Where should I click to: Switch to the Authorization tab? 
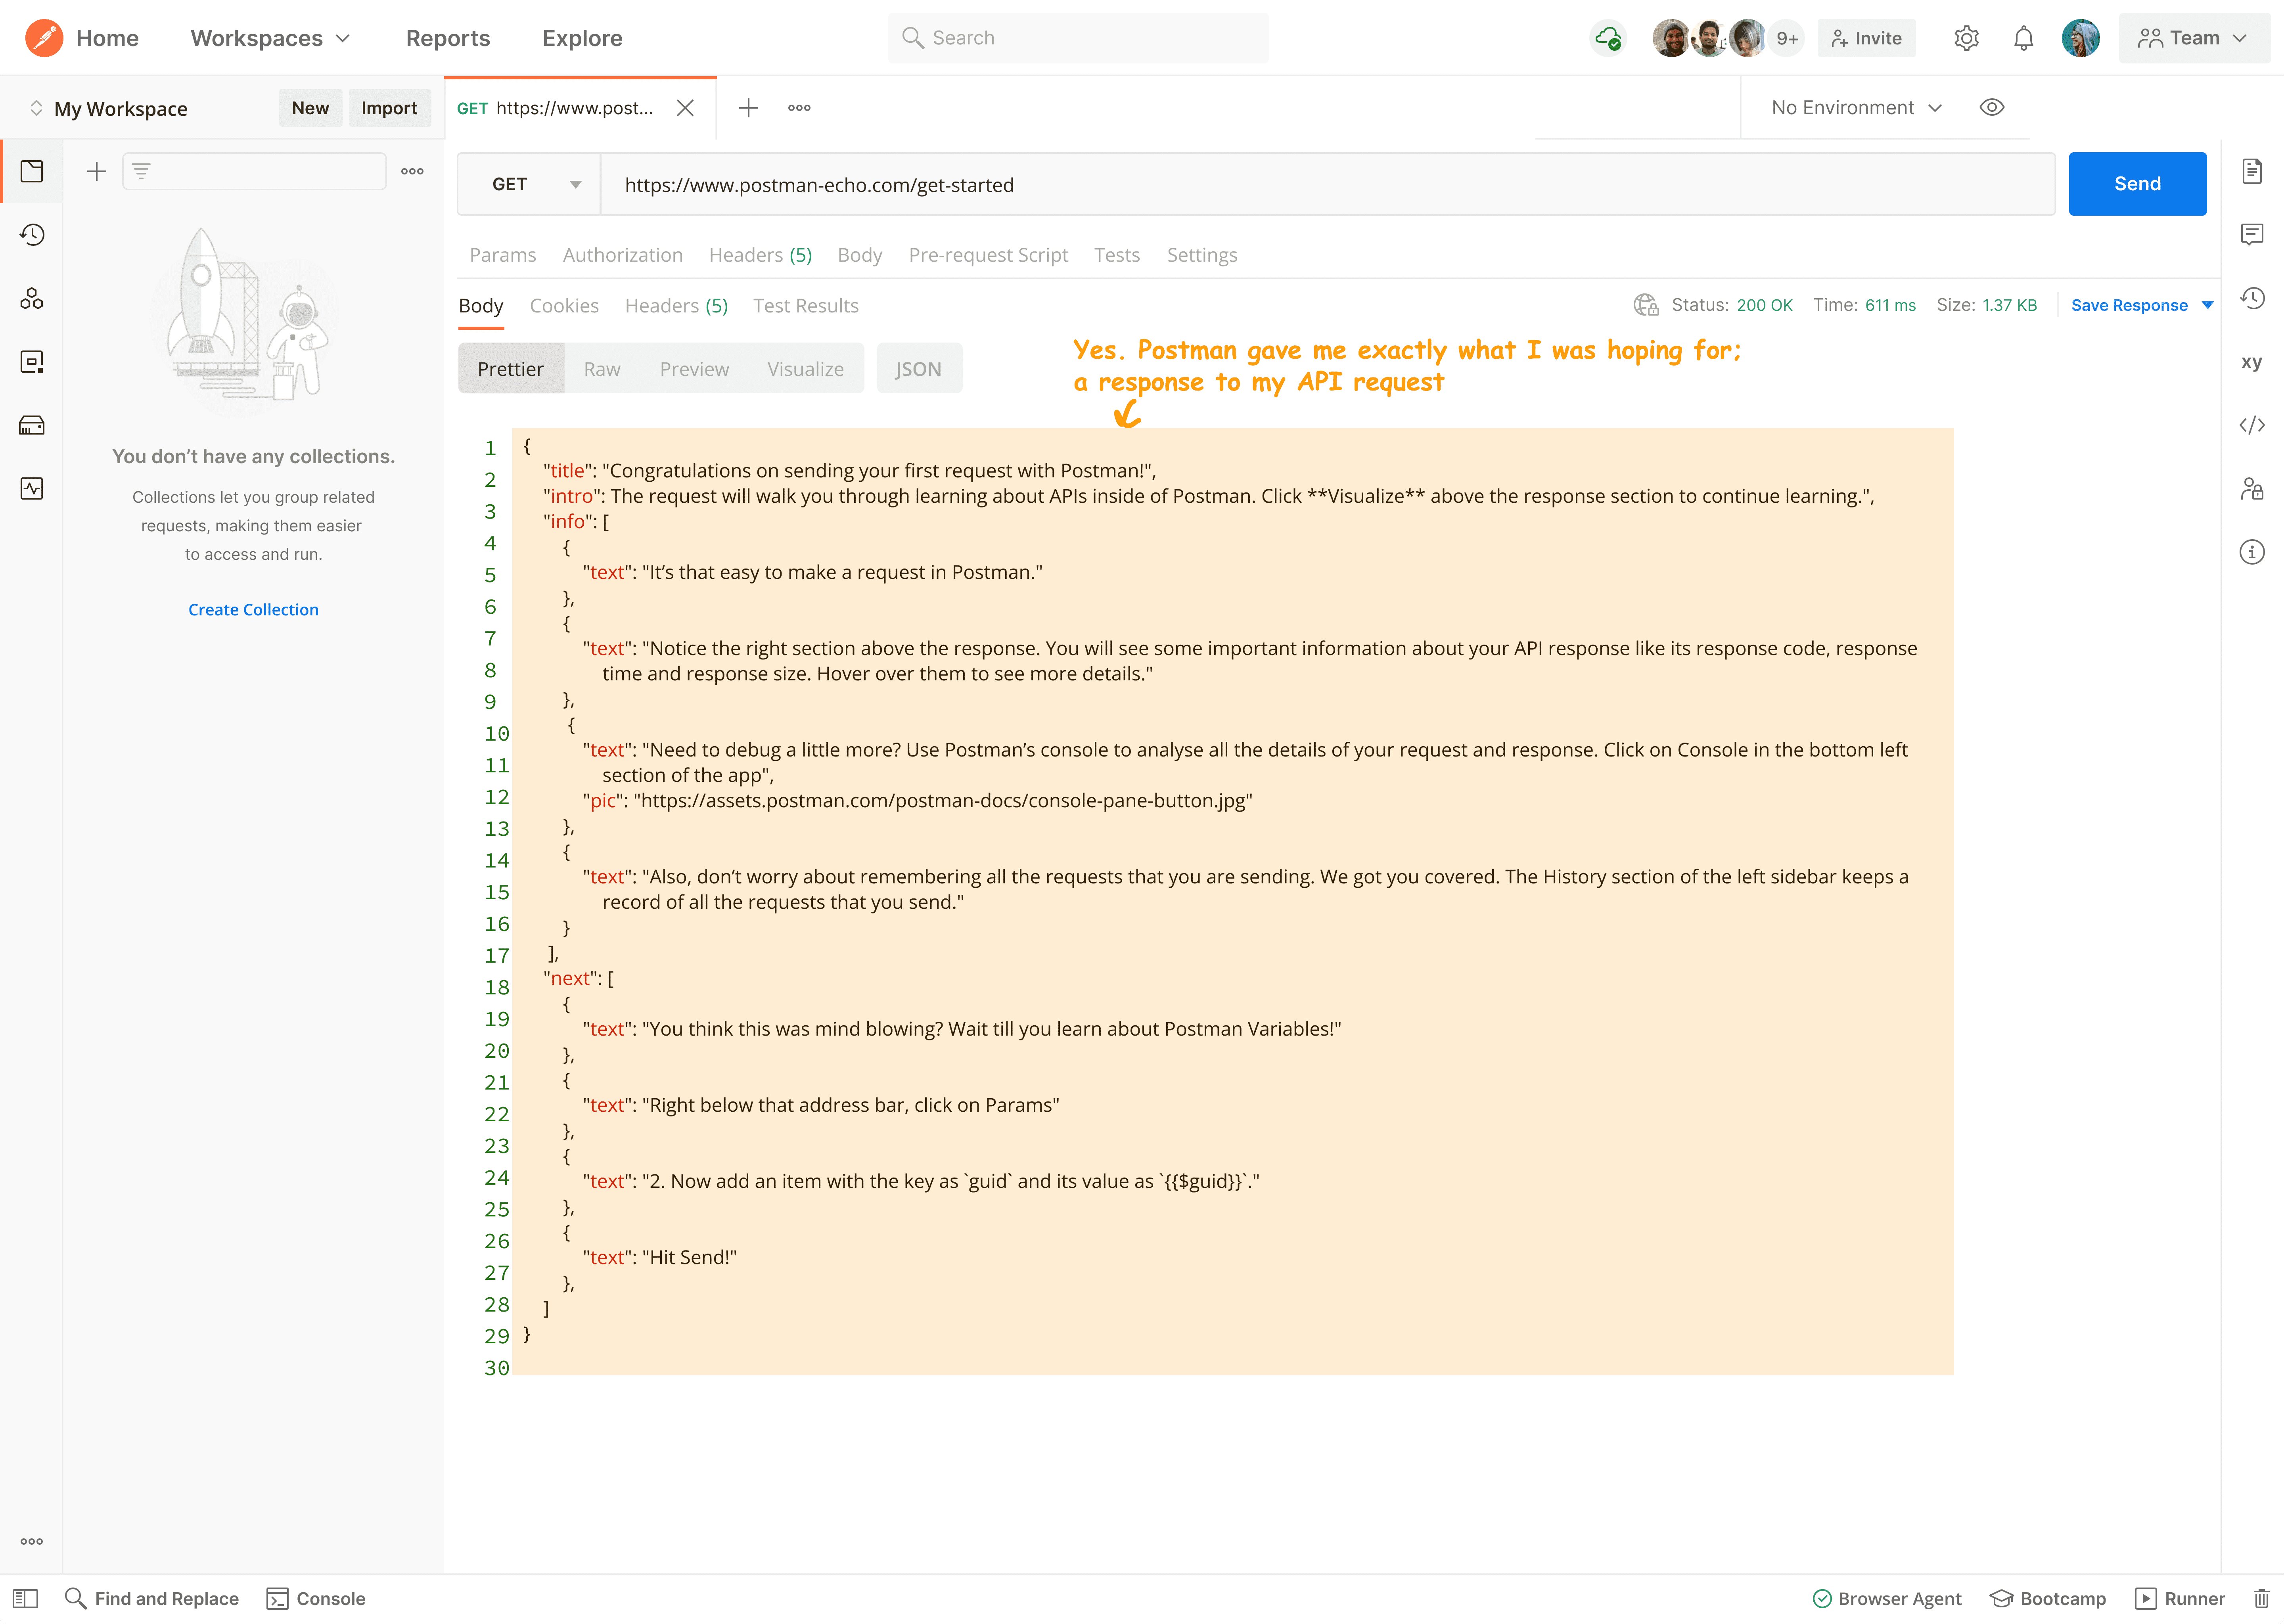tap(623, 255)
